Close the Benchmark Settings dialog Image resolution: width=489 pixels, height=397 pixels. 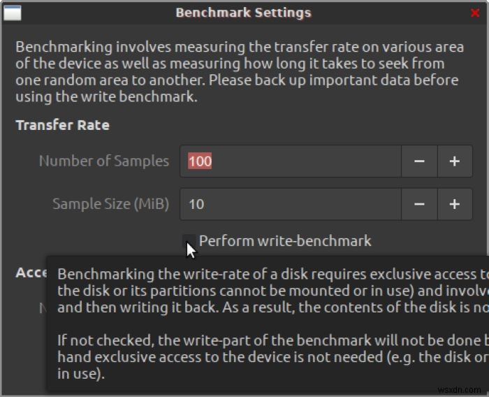[476, 13]
